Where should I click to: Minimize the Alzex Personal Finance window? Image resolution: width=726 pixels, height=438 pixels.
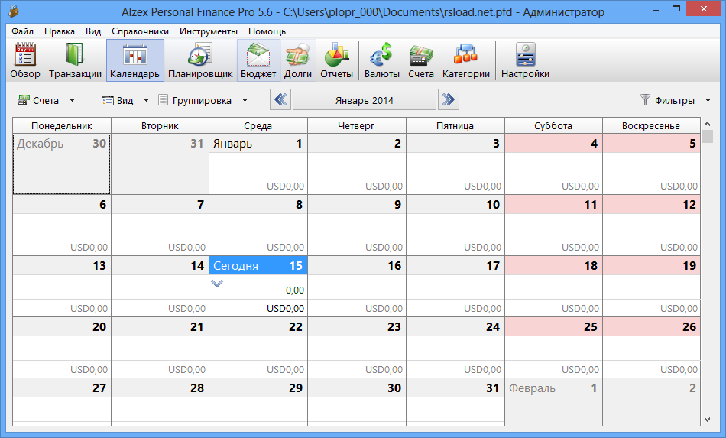pyautogui.click(x=656, y=10)
